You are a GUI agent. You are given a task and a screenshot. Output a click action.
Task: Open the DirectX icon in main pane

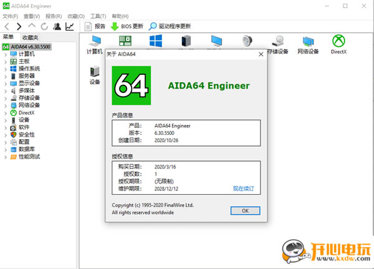(338, 45)
